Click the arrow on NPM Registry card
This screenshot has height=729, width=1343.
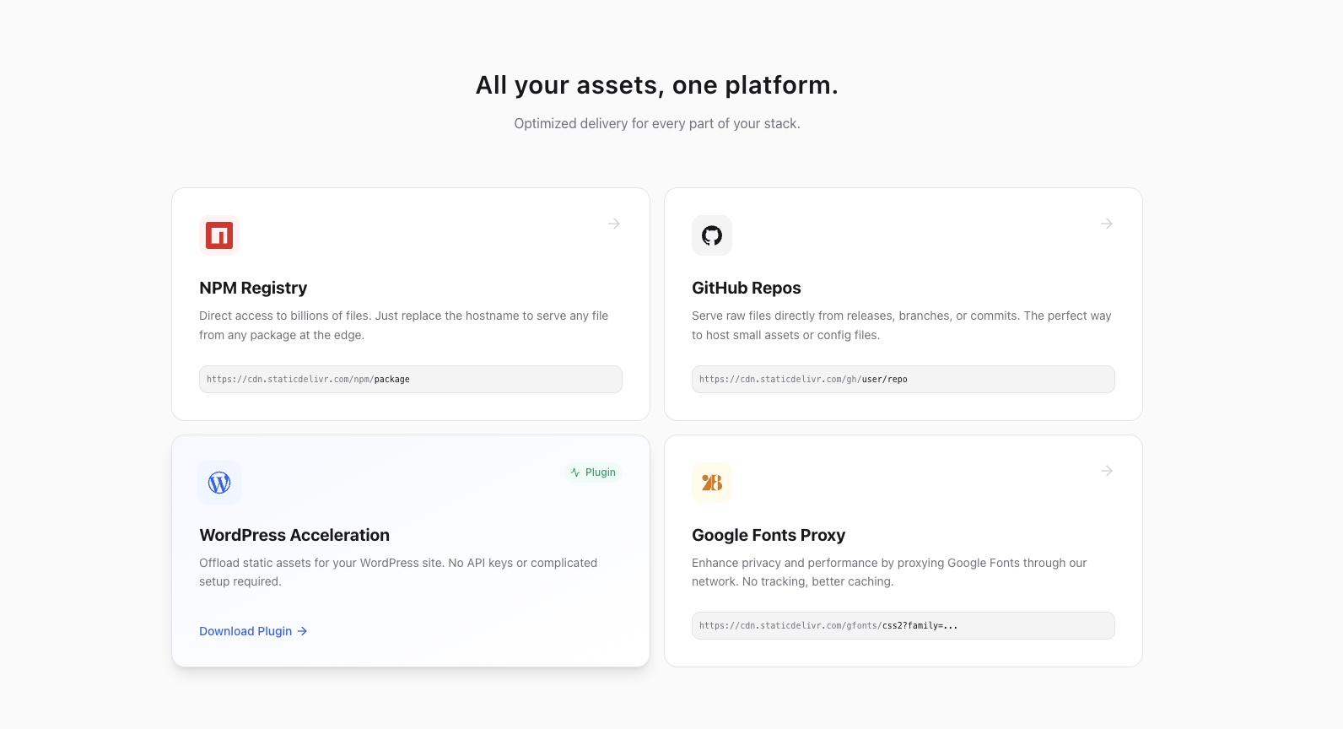click(614, 224)
